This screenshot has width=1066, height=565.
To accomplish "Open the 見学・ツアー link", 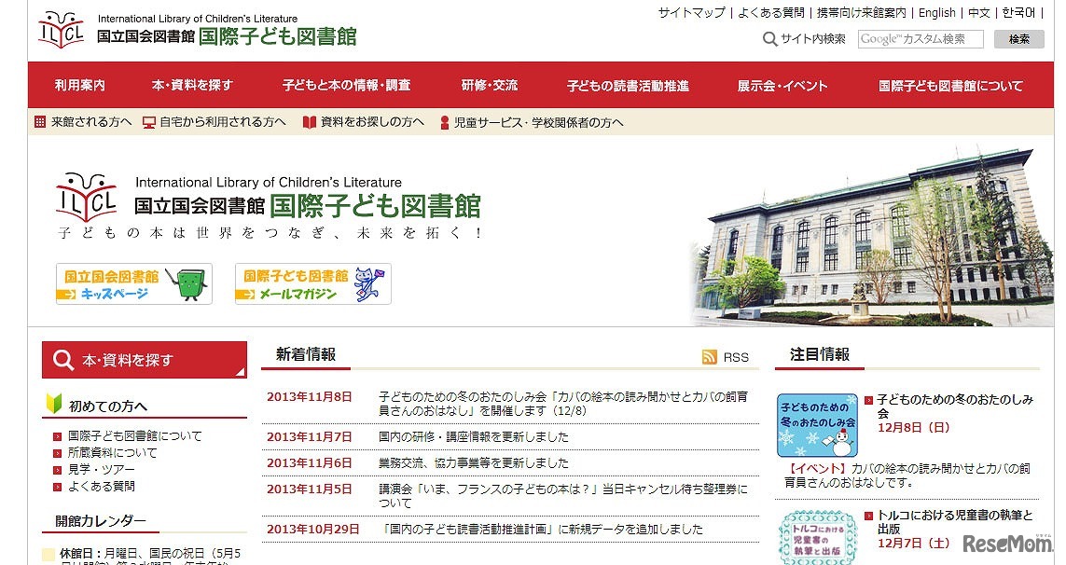I will [102, 470].
